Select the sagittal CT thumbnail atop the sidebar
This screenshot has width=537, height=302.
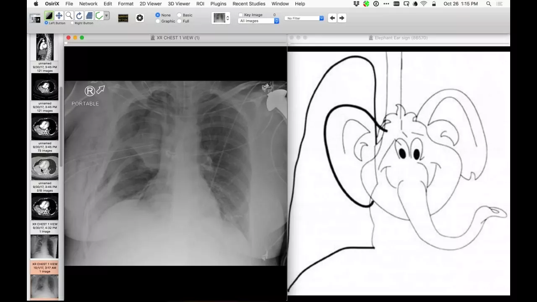pos(44,47)
